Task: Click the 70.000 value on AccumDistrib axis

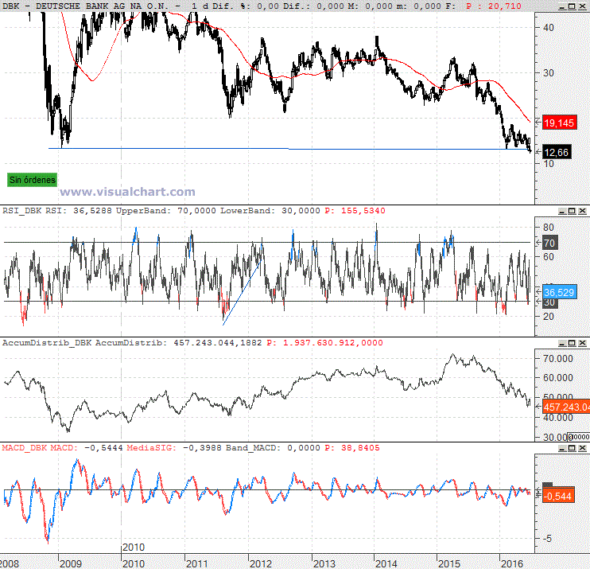Action: click(x=558, y=358)
